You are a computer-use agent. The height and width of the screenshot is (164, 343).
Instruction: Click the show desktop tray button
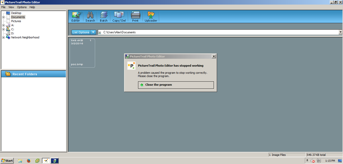(x=340, y=161)
